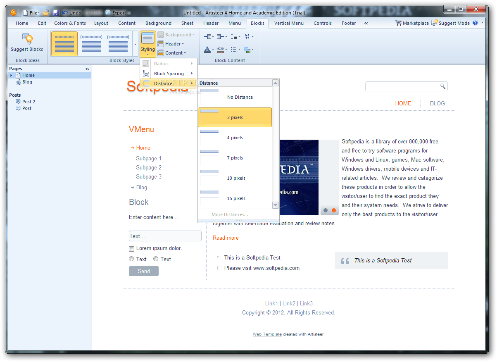497x362 pixels.
Task: Switch to the Home ribbon tab
Action: [x=22, y=23]
